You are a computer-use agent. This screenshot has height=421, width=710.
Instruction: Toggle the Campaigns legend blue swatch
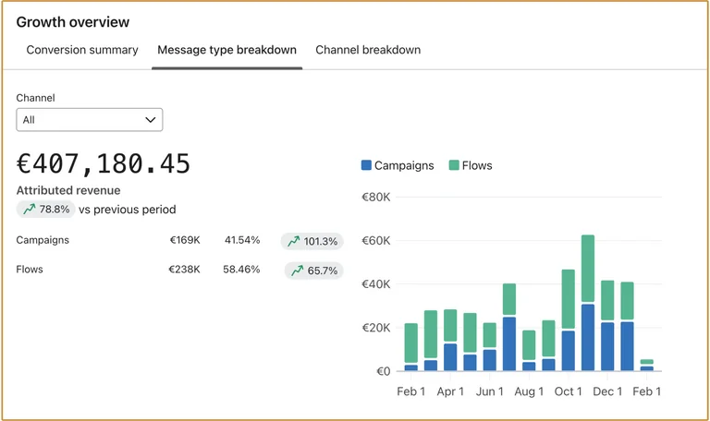tap(366, 165)
